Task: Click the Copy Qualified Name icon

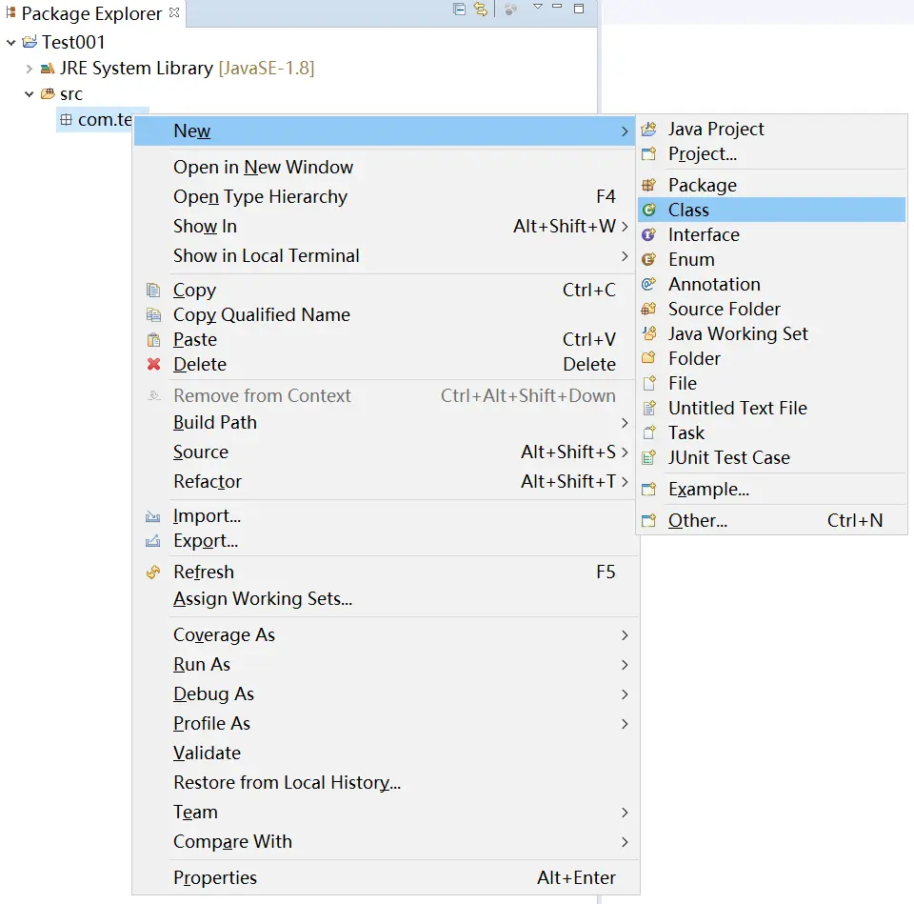Action: 153,315
